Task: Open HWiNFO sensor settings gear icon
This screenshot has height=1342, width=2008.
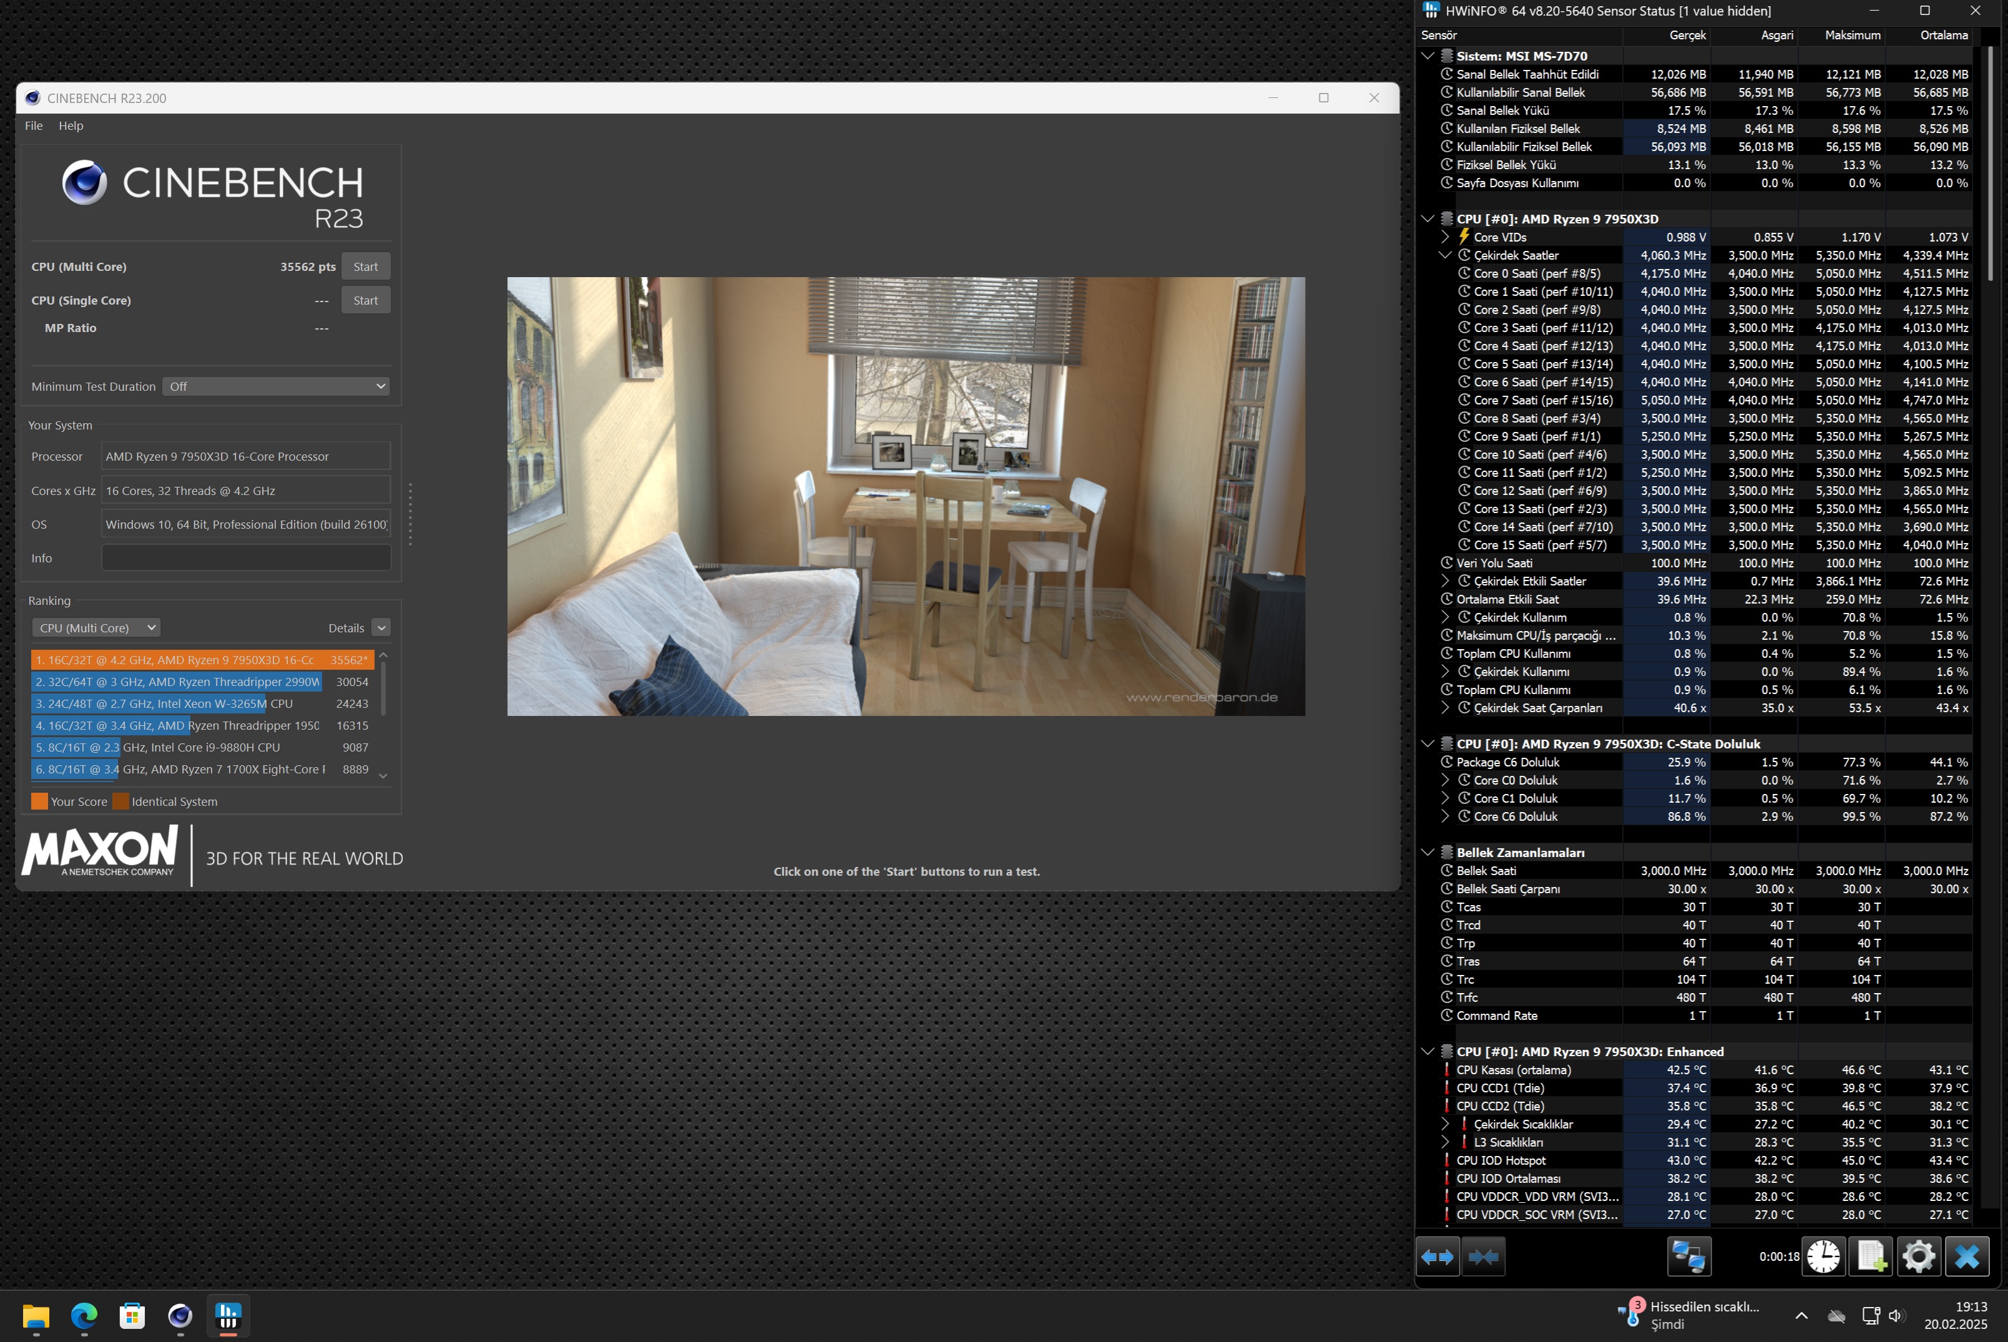Action: [1919, 1256]
